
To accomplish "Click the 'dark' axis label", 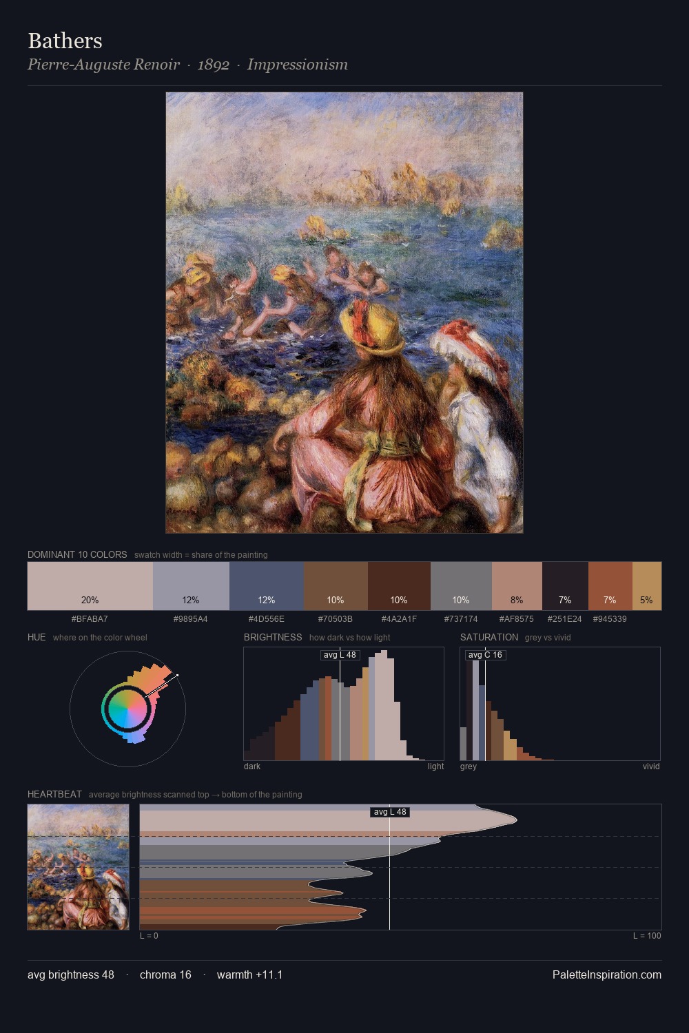I will click(252, 766).
